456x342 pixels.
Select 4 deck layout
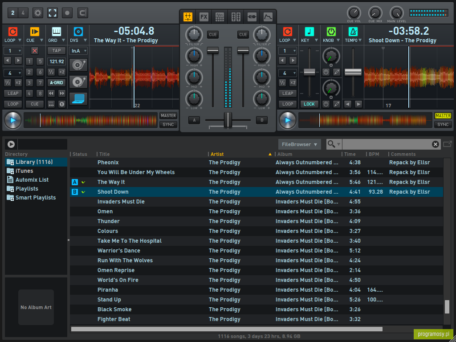click(23, 13)
